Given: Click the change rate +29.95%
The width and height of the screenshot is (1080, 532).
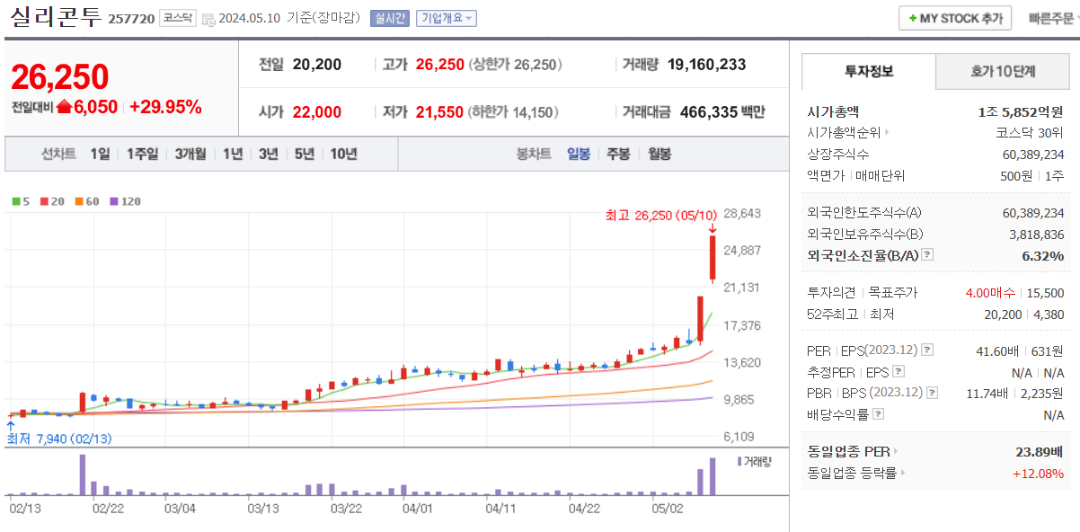Looking at the screenshot, I should (165, 107).
